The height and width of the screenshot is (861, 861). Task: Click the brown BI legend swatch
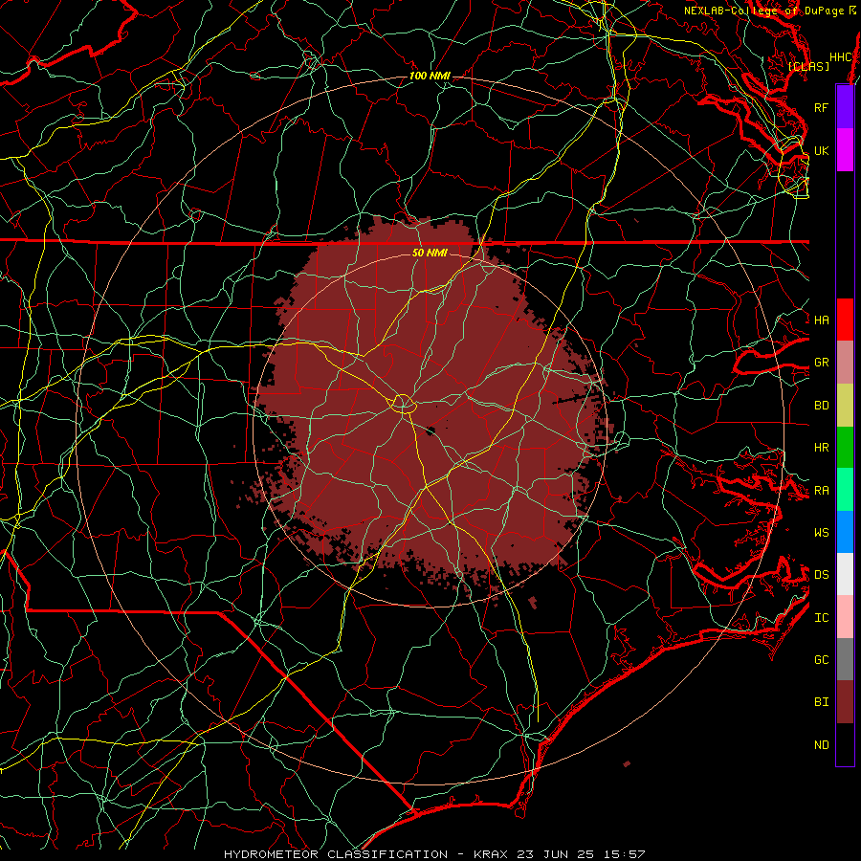click(845, 702)
